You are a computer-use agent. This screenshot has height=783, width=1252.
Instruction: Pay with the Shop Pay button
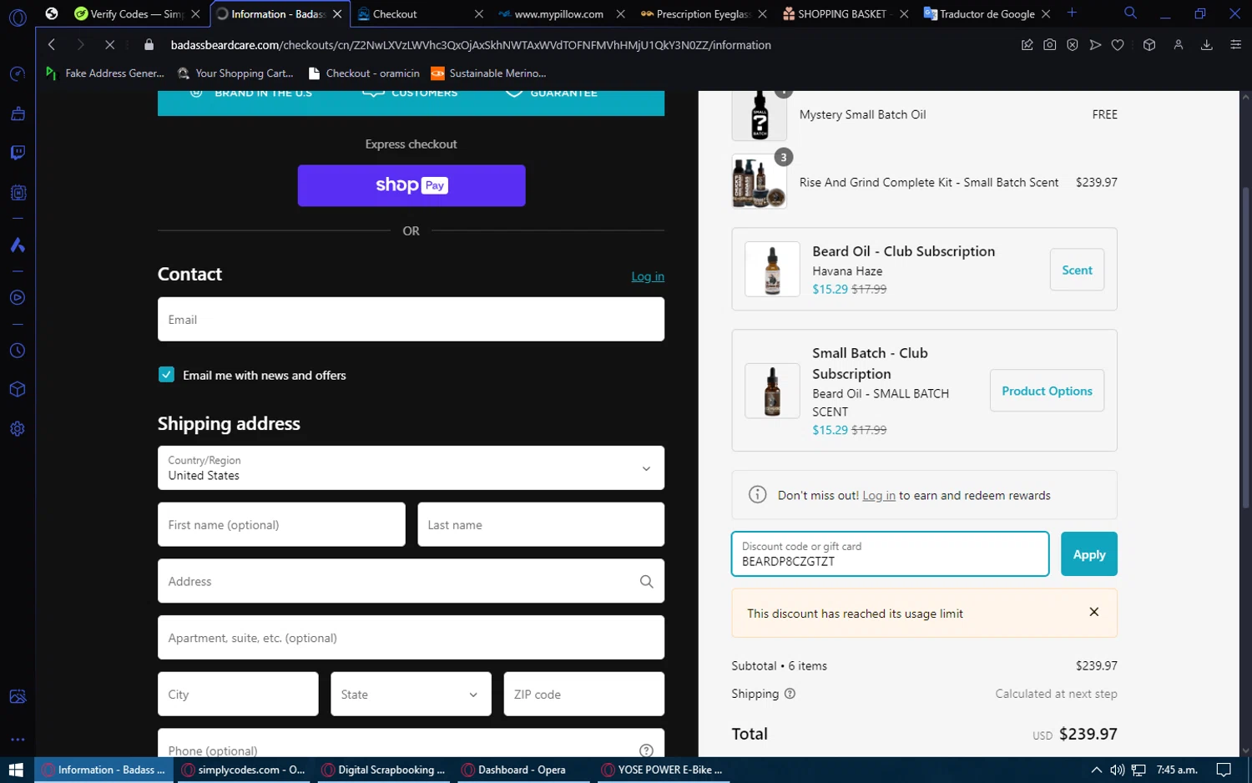pos(411,185)
